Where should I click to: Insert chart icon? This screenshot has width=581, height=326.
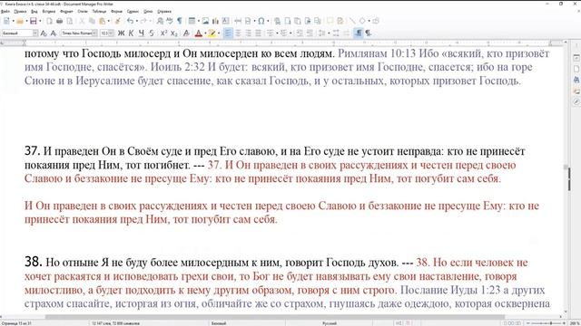pyautogui.click(x=215, y=21)
